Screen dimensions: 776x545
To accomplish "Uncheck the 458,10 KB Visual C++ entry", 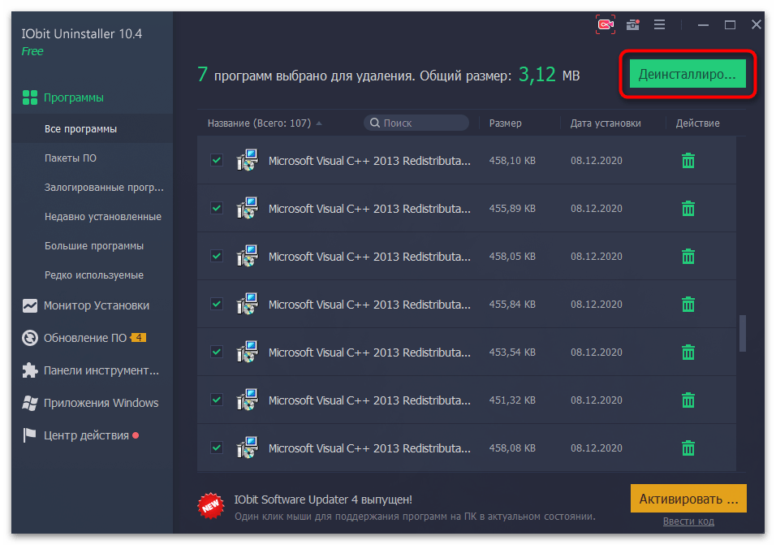I will tap(217, 161).
